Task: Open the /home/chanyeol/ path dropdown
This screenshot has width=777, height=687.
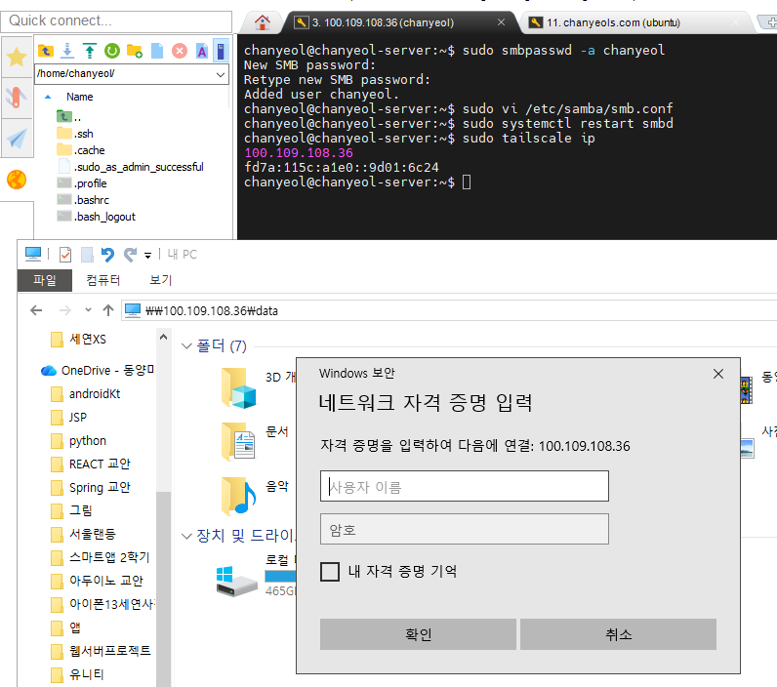Action: [220, 73]
